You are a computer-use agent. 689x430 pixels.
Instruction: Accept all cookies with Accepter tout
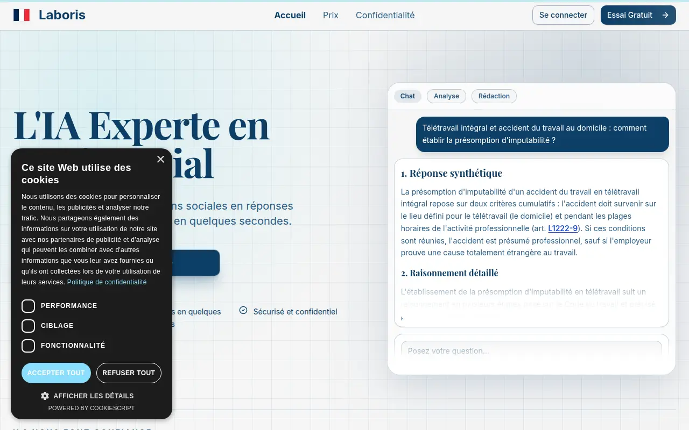pos(56,373)
